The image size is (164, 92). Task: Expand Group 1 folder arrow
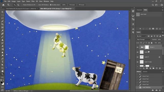140,47
